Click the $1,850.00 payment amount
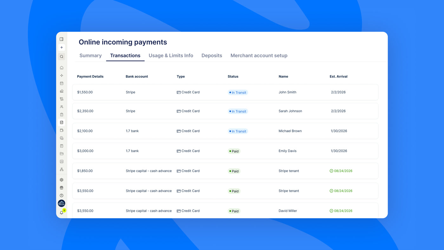The width and height of the screenshot is (444, 250). [x=85, y=171]
